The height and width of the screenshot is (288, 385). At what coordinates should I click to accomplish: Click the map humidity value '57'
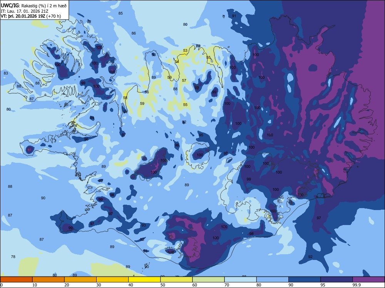[x=184, y=80]
